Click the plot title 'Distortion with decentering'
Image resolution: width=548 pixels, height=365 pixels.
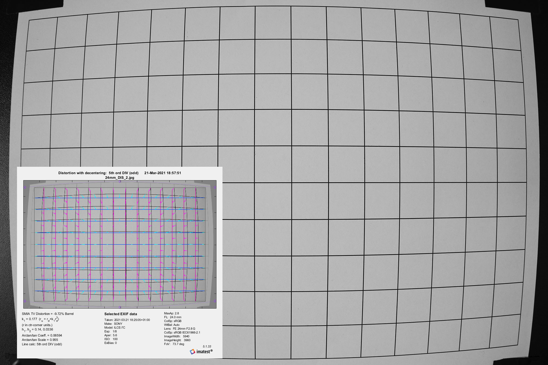coord(82,173)
